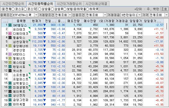Screen dimensions: 169x108
Task: Select stock name 경창산업
Action: coord(19,50)
